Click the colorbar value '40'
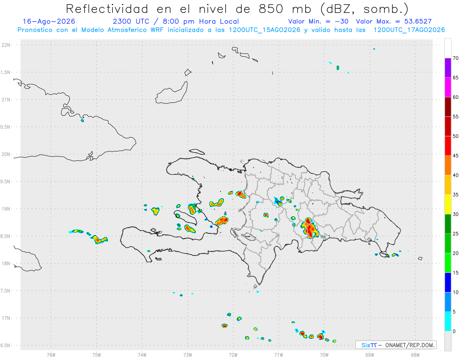Image resolution: width=466 pixels, height=360 pixels. (x=456, y=175)
